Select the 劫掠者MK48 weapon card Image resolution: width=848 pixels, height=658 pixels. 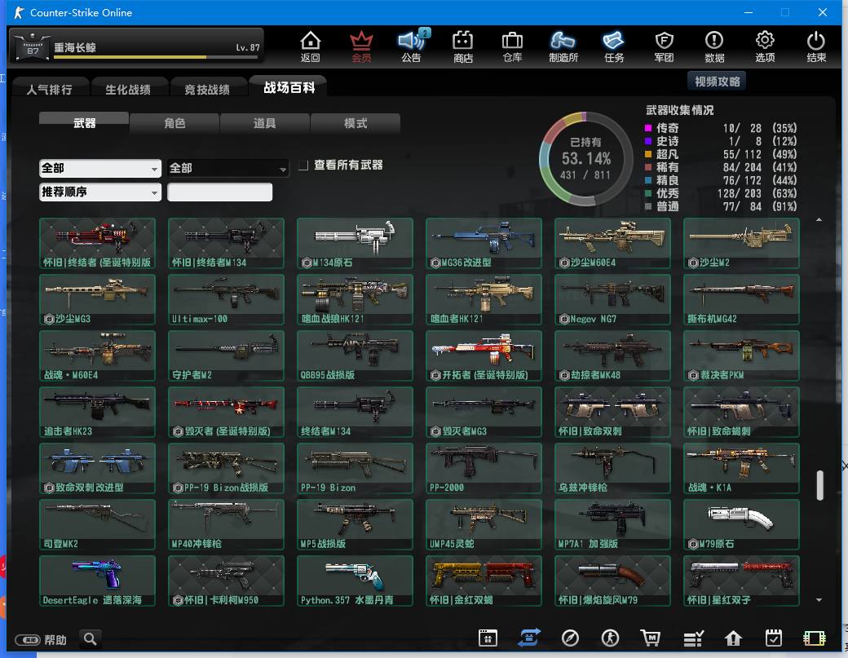coord(612,355)
